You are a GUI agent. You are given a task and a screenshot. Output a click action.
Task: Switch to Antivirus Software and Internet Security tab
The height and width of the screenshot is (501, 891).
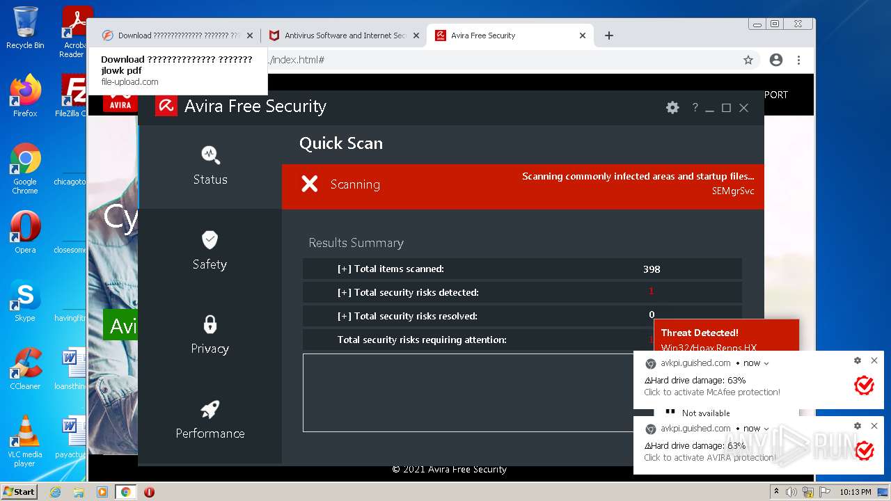coord(345,35)
